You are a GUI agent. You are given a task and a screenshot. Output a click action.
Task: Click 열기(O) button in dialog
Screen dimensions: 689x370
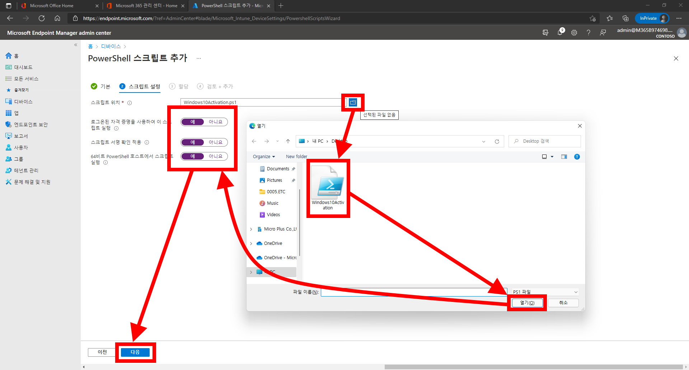[527, 303]
